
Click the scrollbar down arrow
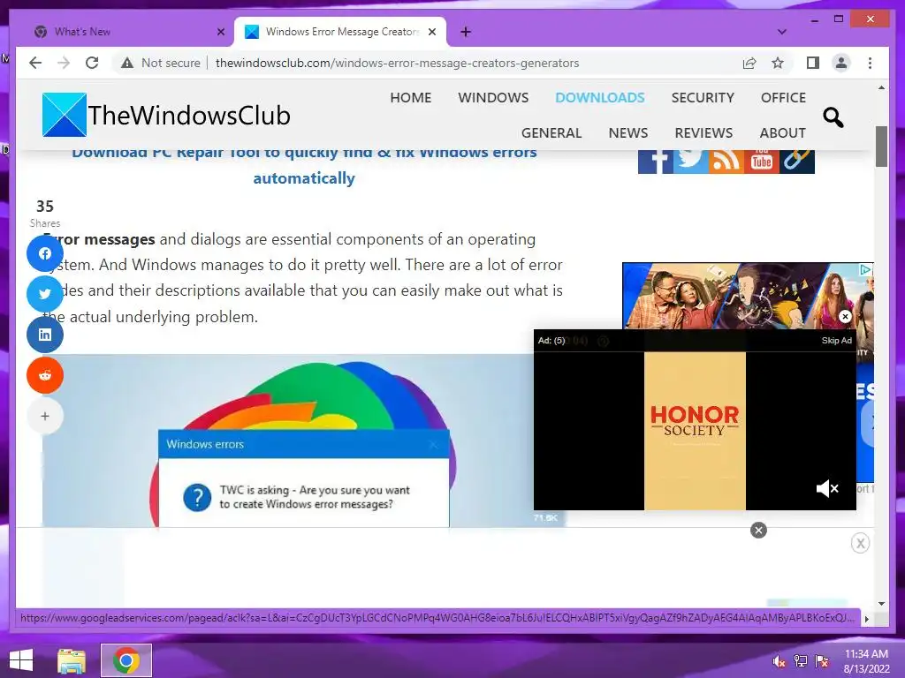click(x=881, y=604)
